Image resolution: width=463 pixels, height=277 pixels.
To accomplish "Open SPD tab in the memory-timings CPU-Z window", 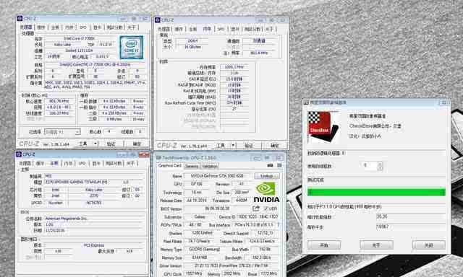I will tap(221, 29).
